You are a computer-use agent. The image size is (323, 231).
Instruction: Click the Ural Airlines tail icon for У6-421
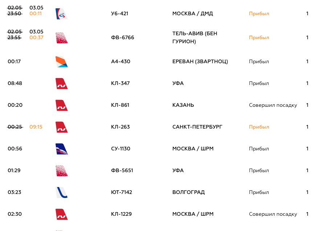pyautogui.click(x=62, y=14)
